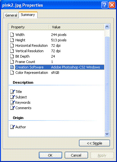Switch to the General tab
This screenshot has height=162, width=117.
point(11,15)
